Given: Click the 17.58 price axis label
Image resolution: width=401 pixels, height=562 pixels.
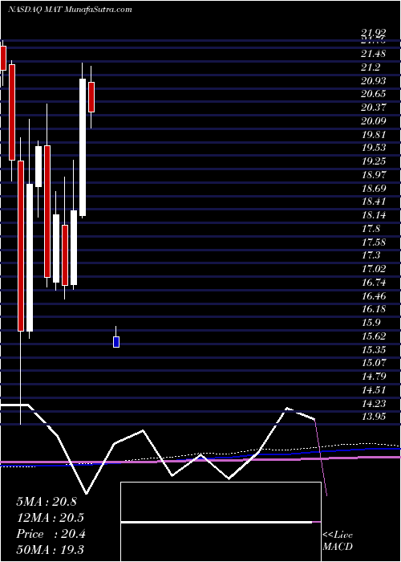Looking at the screenshot, I should (374, 242).
